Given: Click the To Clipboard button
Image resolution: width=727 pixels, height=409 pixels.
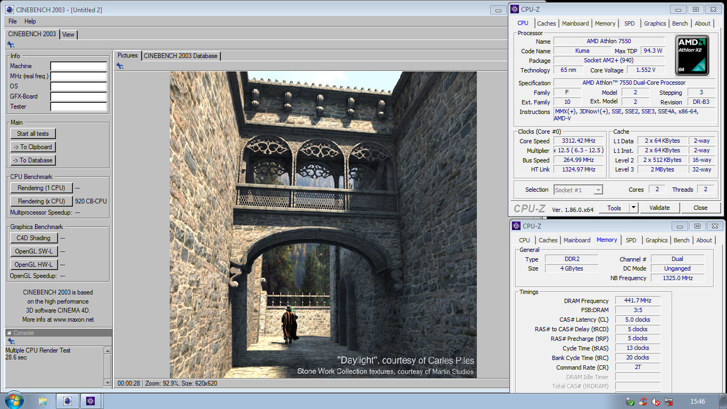Looking at the screenshot, I should click(33, 147).
